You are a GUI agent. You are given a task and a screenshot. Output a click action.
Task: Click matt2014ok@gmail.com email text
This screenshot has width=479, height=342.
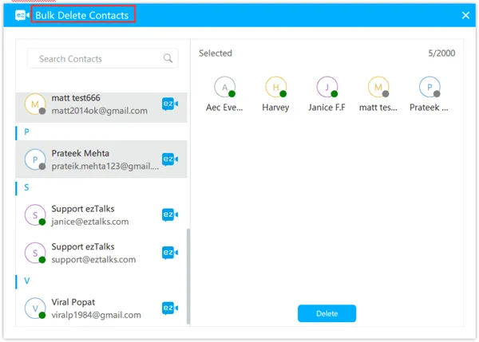click(x=99, y=111)
